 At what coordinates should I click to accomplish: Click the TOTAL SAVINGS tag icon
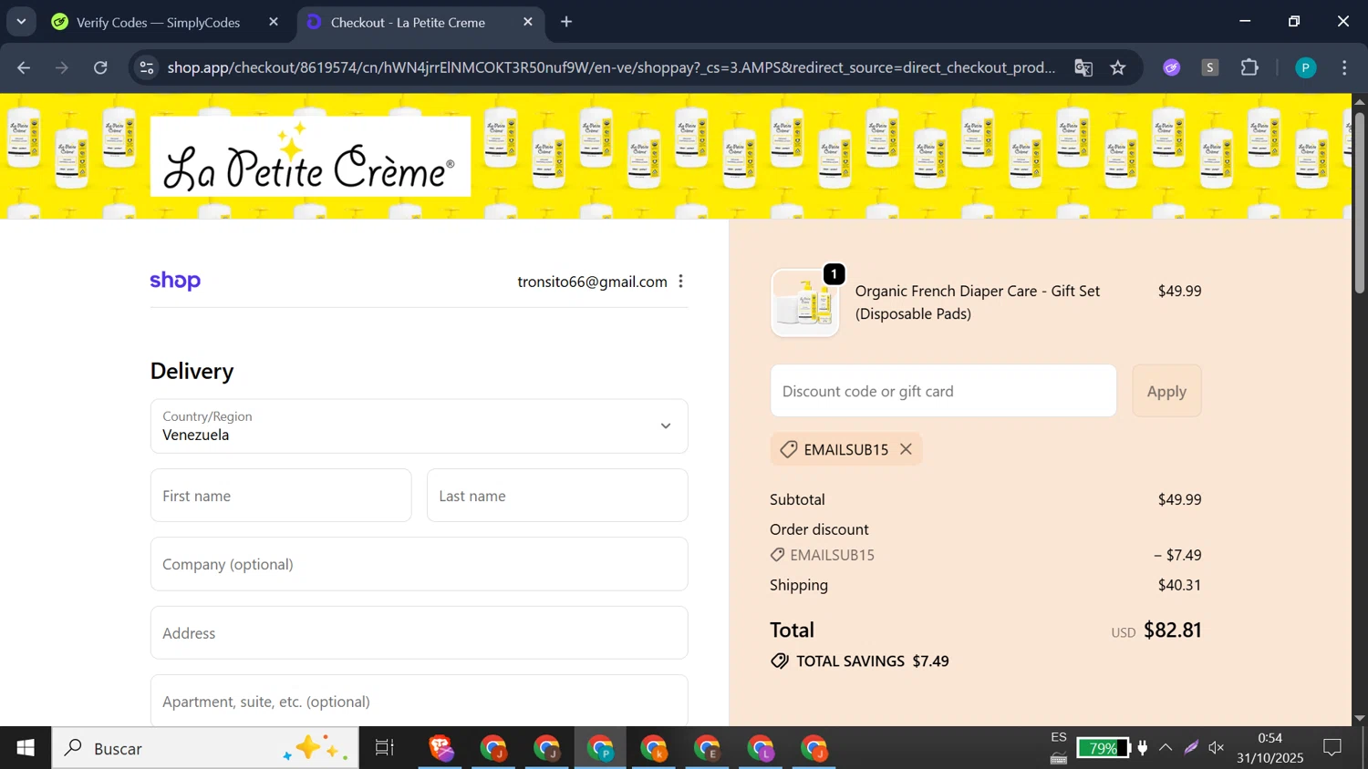click(x=780, y=661)
